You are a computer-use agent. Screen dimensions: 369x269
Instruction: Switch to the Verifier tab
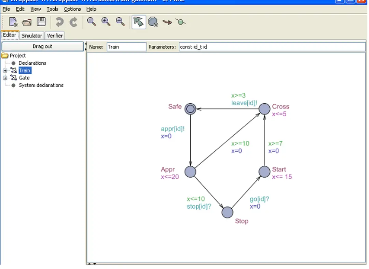coord(55,35)
